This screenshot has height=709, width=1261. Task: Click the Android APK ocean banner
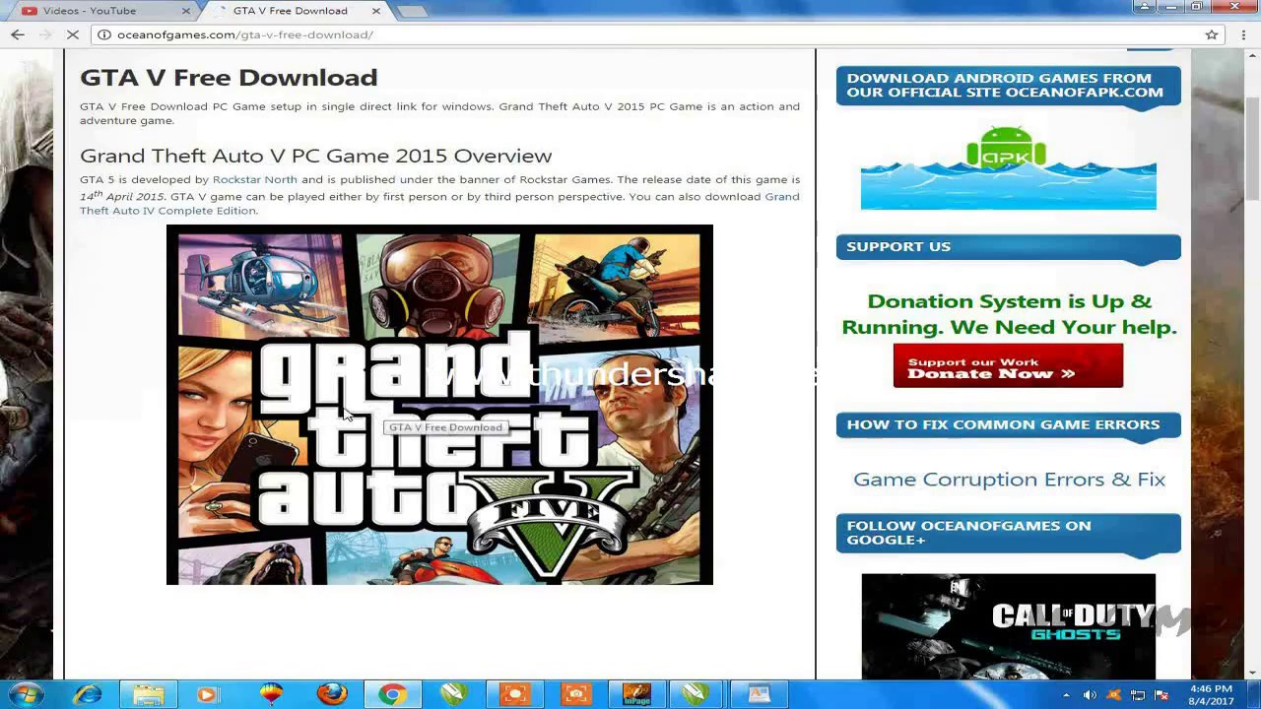tap(1008, 167)
